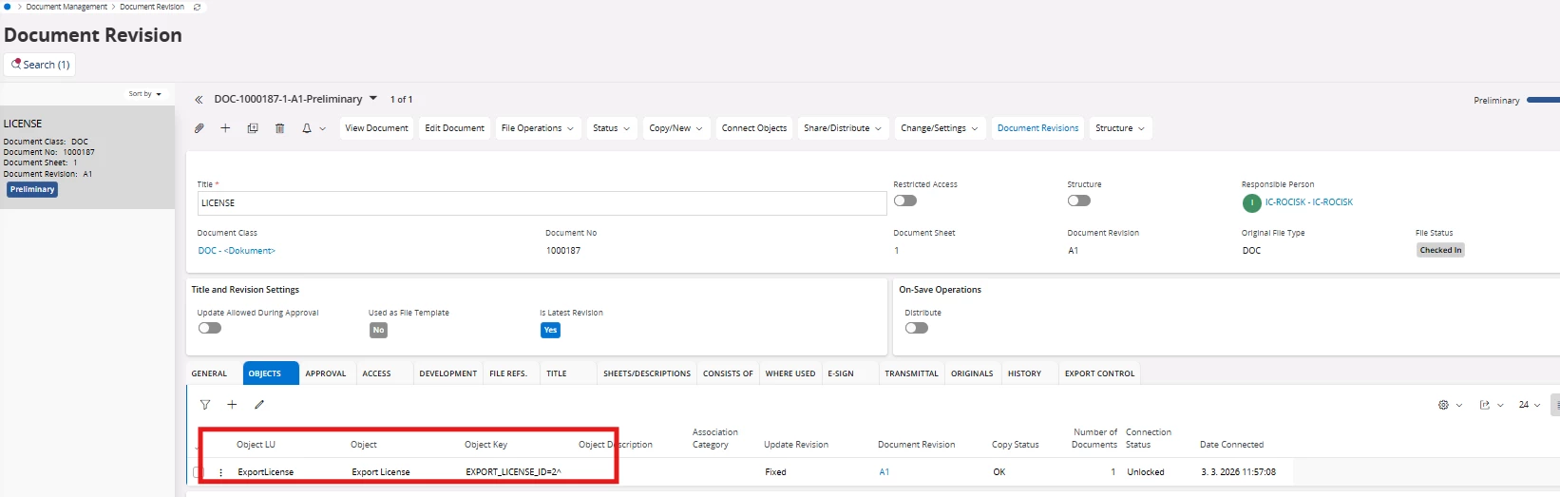
Task: Switch to the TITLE tab
Action: (557, 373)
